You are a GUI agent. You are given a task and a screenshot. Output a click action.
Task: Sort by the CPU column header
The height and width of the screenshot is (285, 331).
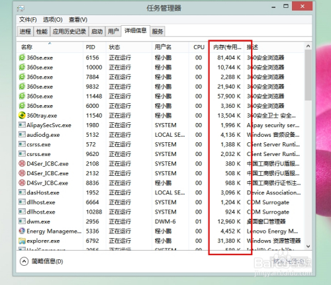click(199, 47)
